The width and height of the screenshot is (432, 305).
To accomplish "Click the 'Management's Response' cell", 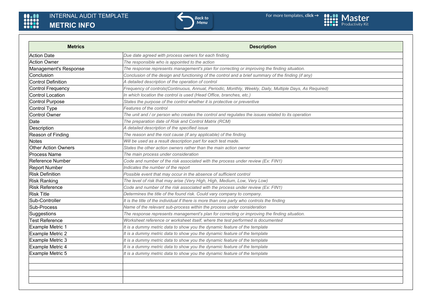I will click(x=76, y=69).
